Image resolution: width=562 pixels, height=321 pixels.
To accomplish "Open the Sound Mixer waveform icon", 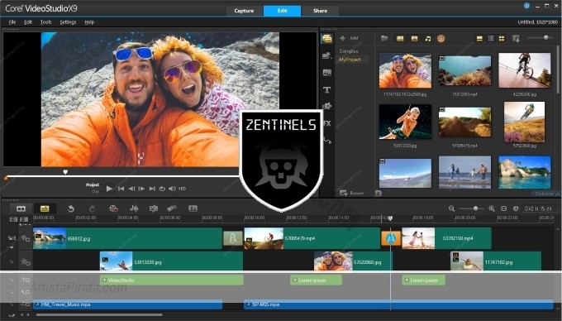I will (134, 208).
